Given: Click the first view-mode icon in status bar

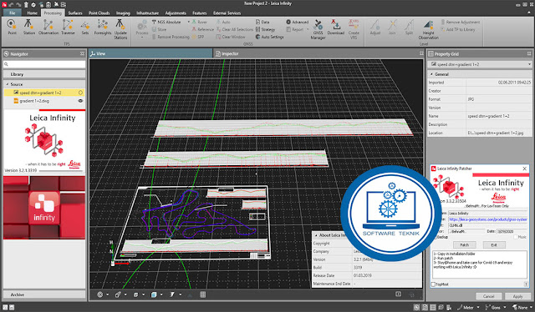Looking at the screenshot, I should tap(416, 307).
